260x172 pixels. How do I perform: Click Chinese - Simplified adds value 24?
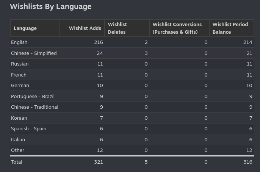pyautogui.click(x=100, y=53)
